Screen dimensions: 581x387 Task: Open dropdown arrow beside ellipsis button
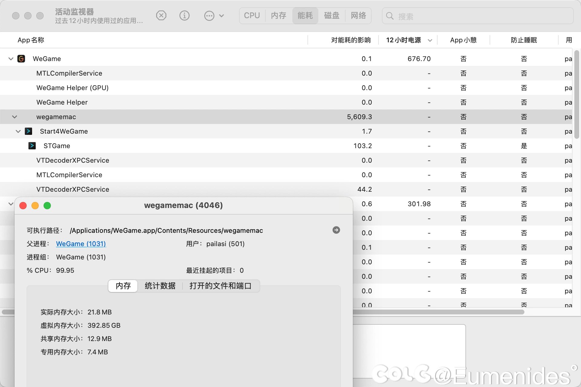[x=222, y=16]
